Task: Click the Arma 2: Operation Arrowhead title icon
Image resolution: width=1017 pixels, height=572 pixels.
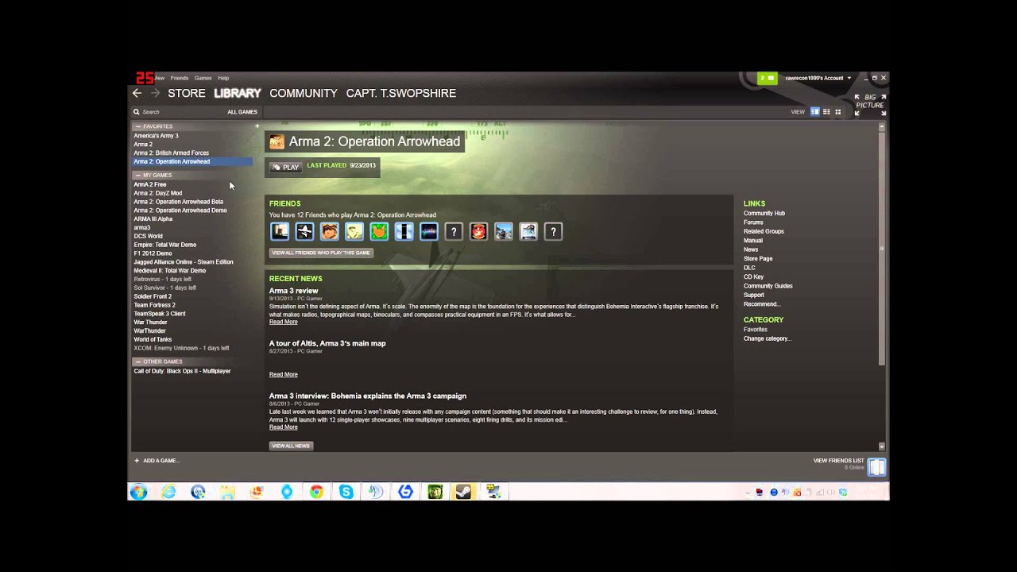Action: click(276, 142)
